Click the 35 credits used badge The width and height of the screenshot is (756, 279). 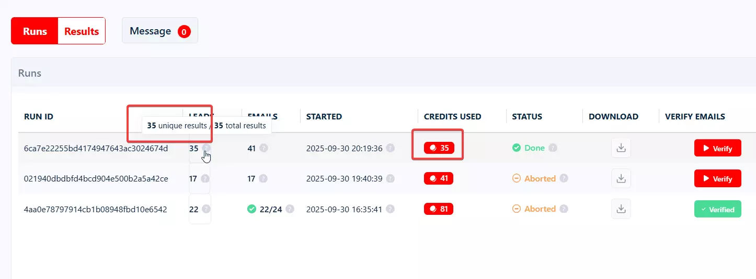point(439,148)
